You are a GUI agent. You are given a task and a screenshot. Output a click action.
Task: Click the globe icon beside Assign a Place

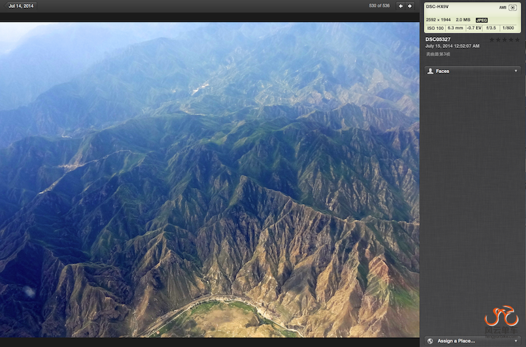coord(430,341)
